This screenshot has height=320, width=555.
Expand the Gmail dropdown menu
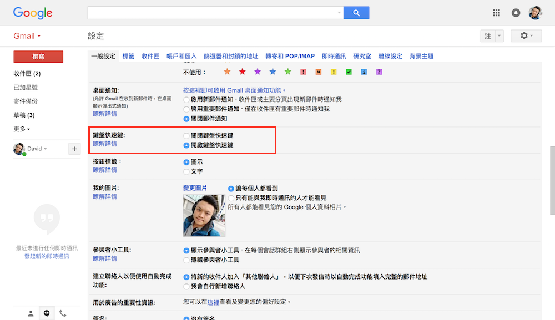pyautogui.click(x=27, y=36)
